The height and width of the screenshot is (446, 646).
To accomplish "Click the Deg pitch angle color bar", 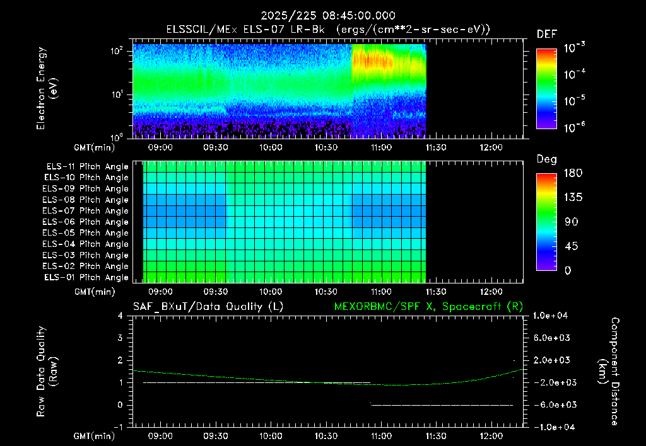I will coord(546,222).
